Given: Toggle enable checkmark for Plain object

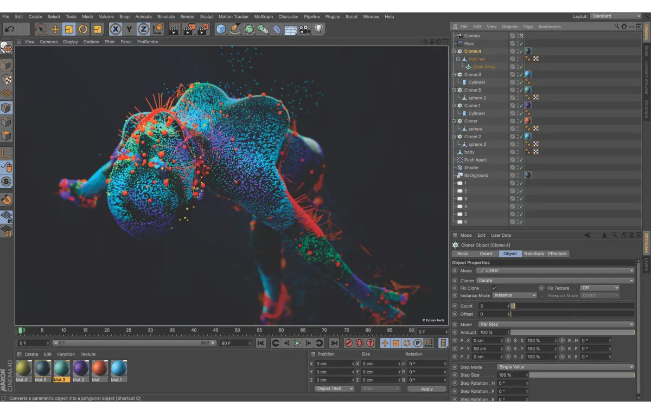Looking at the screenshot, I should 521,43.
